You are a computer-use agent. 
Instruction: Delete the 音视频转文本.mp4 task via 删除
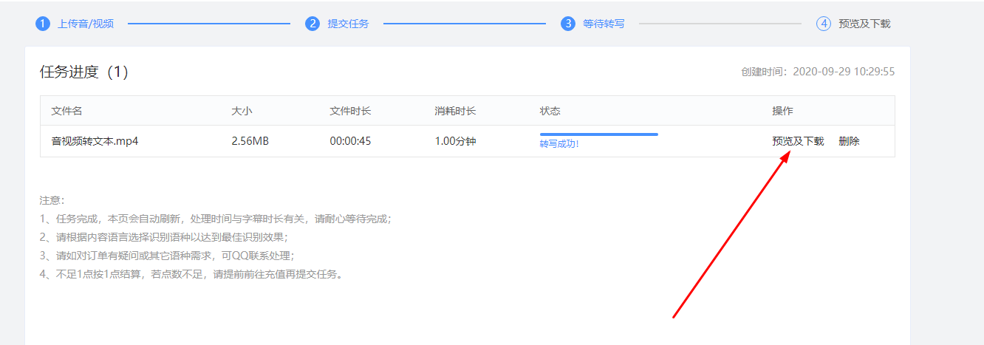click(849, 141)
